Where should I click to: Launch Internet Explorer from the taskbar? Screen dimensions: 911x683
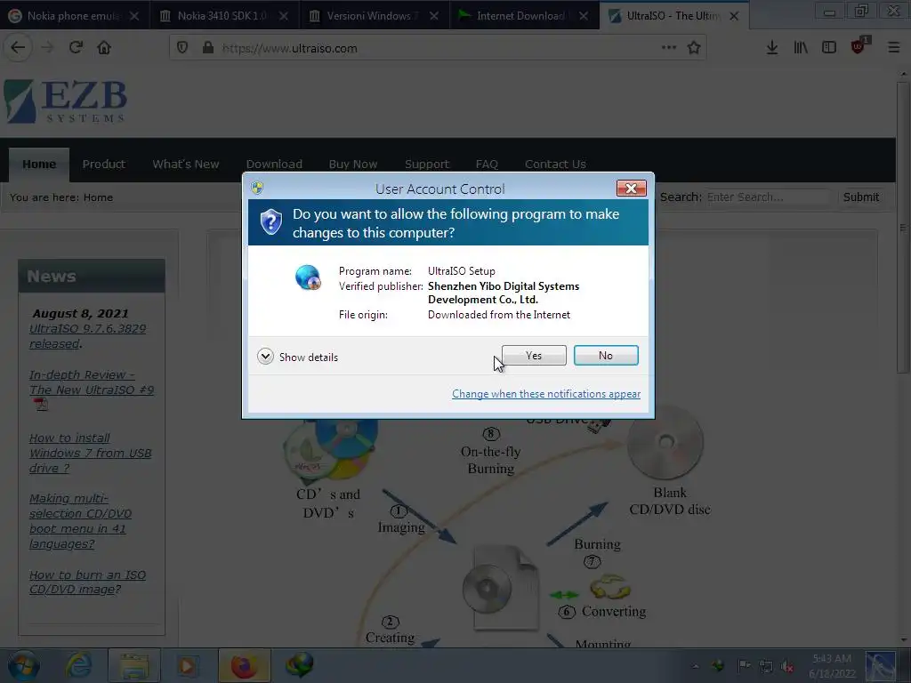[78, 665]
